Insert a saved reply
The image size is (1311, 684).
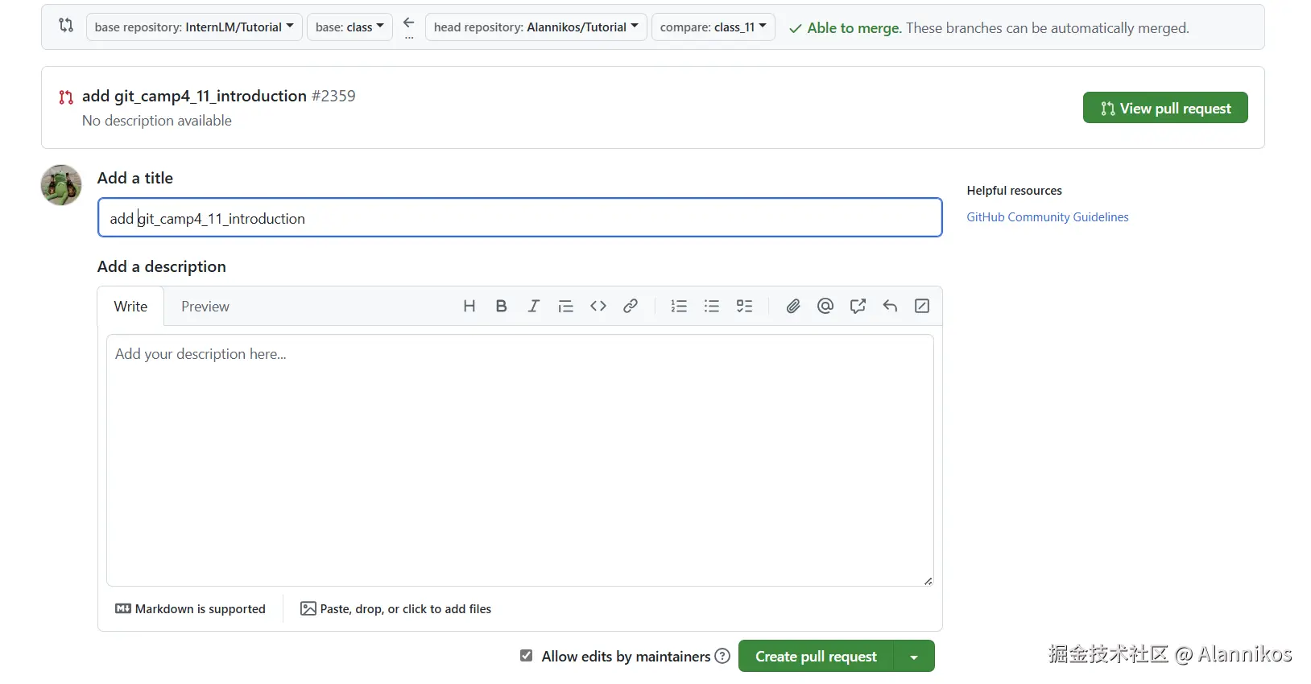point(890,306)
